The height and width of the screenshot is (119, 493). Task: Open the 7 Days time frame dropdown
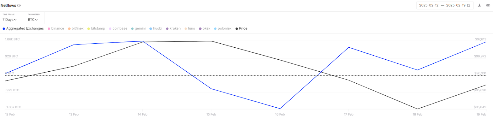(10, 19)
